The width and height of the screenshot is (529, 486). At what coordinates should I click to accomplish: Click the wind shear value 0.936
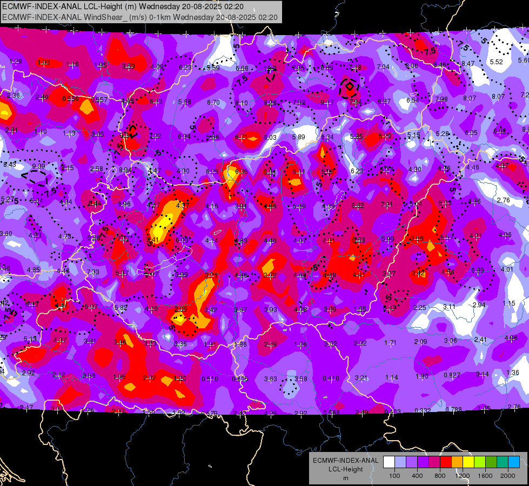[x=70, y=99]
